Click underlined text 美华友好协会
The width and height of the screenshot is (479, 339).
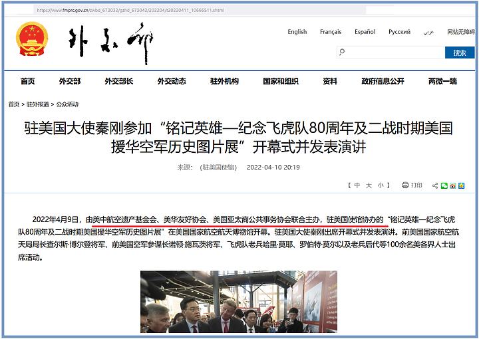[184, 219]
